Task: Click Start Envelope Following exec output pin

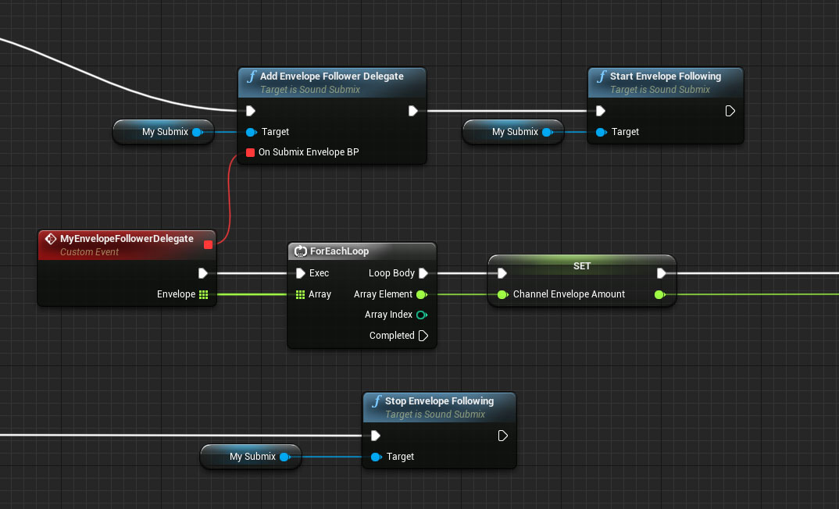Action: click(730, 111)
